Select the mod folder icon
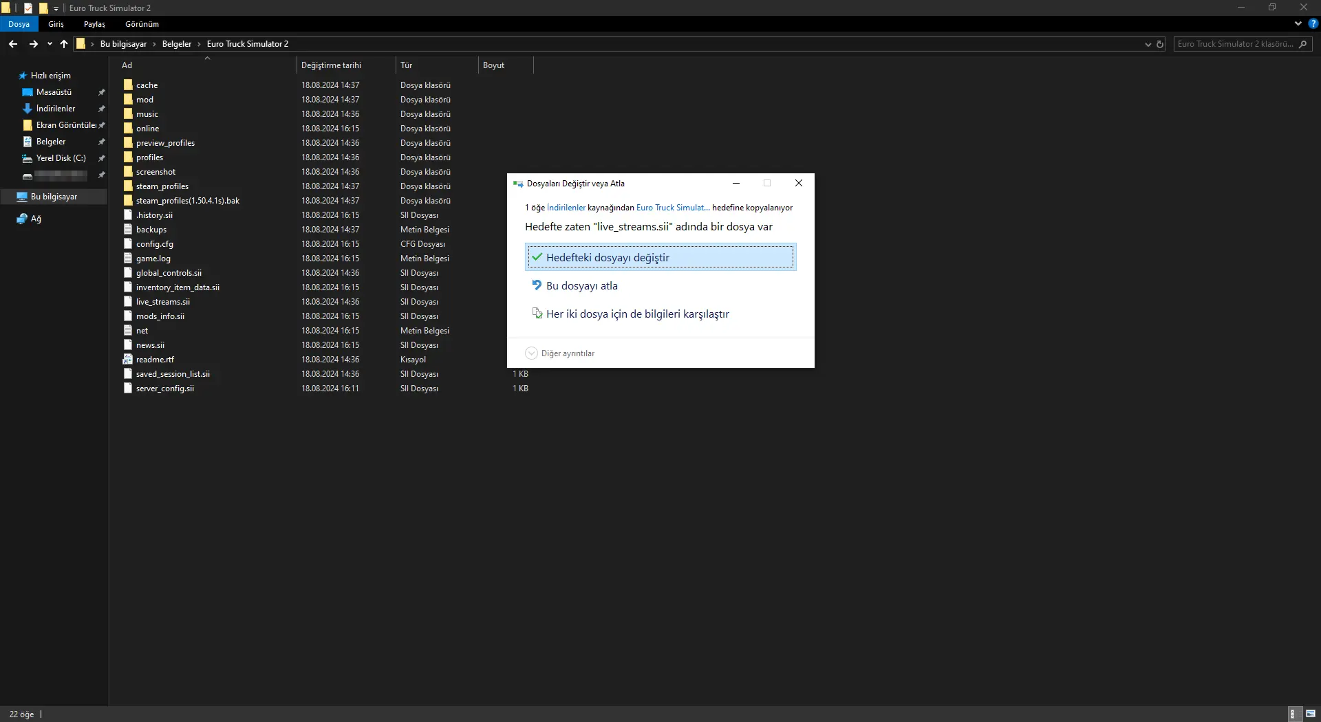The width and height of the screenshot is (1321, 722). (128, 100)
